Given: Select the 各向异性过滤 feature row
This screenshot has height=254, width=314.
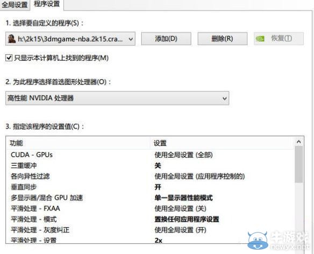Looking at the screenshot, I should [x=150, y=177].
